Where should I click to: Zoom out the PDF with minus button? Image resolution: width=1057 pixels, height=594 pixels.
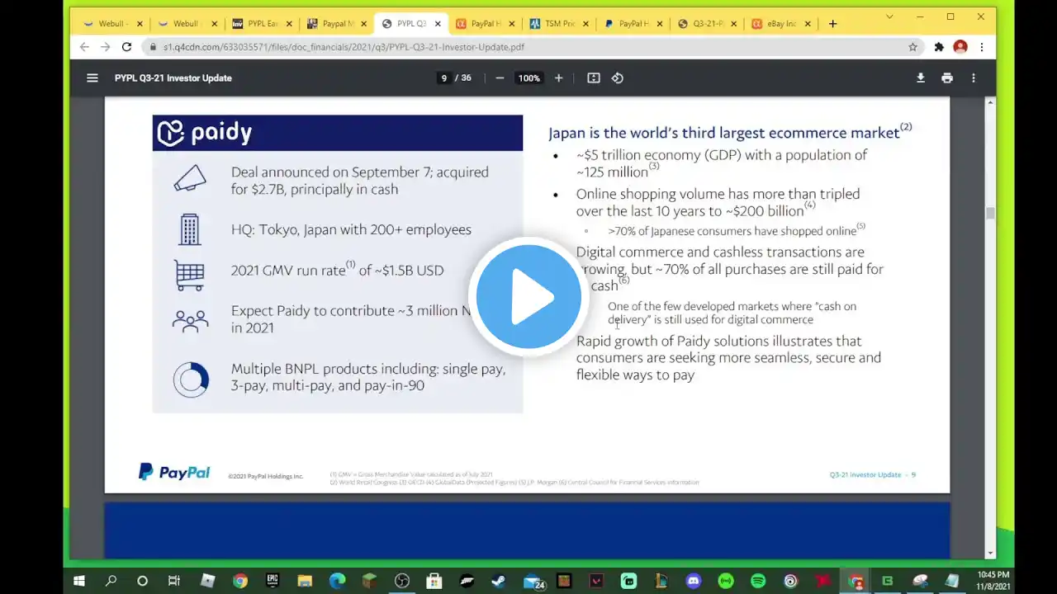500,78
